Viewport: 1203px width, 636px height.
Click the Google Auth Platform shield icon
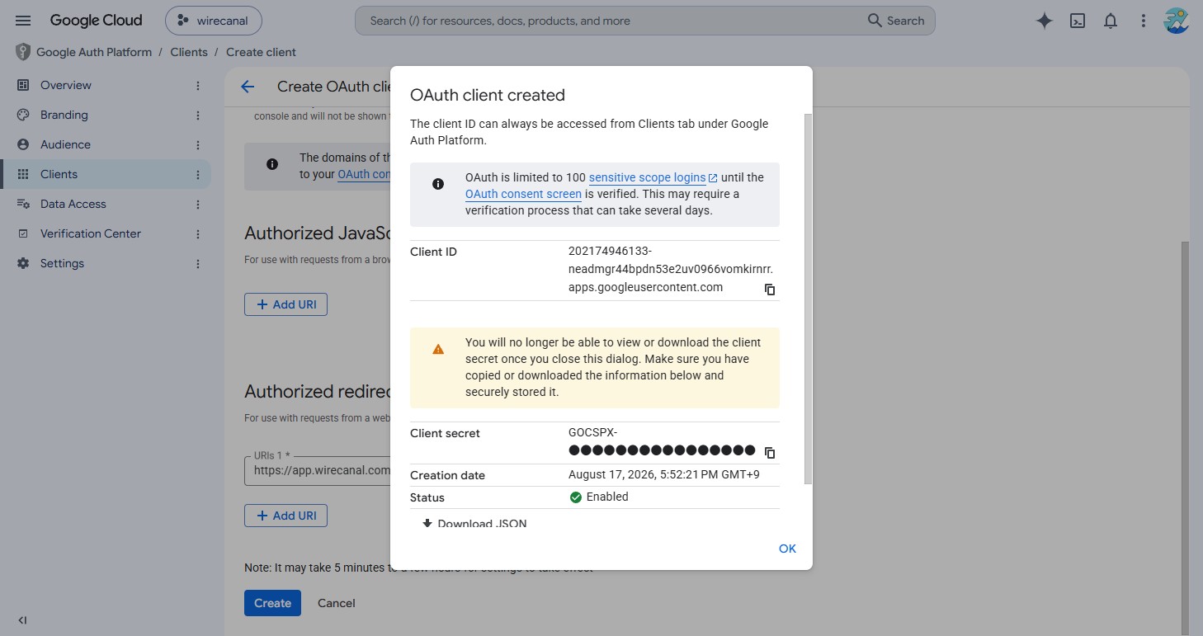[22, 52]
